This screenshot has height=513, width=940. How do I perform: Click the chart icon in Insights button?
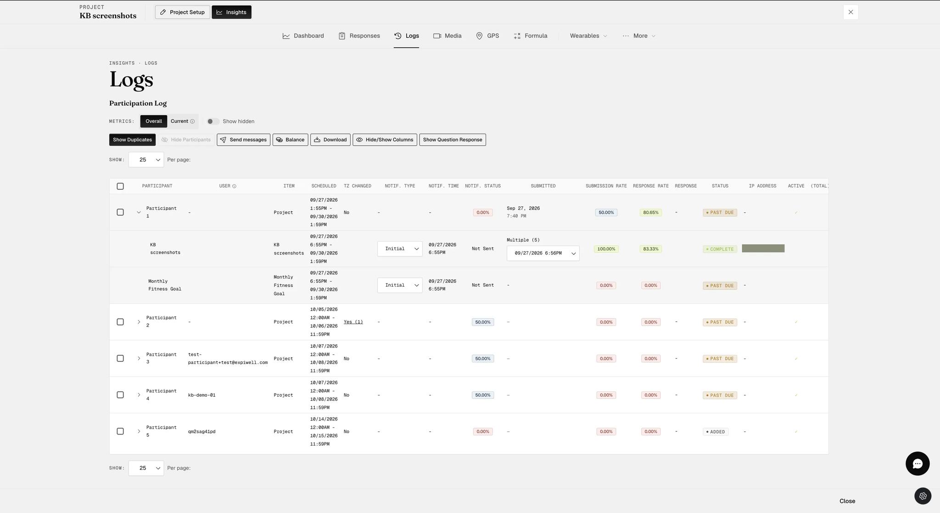219,12
